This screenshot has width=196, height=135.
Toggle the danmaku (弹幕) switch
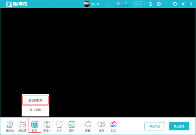(x=101, y=124)
